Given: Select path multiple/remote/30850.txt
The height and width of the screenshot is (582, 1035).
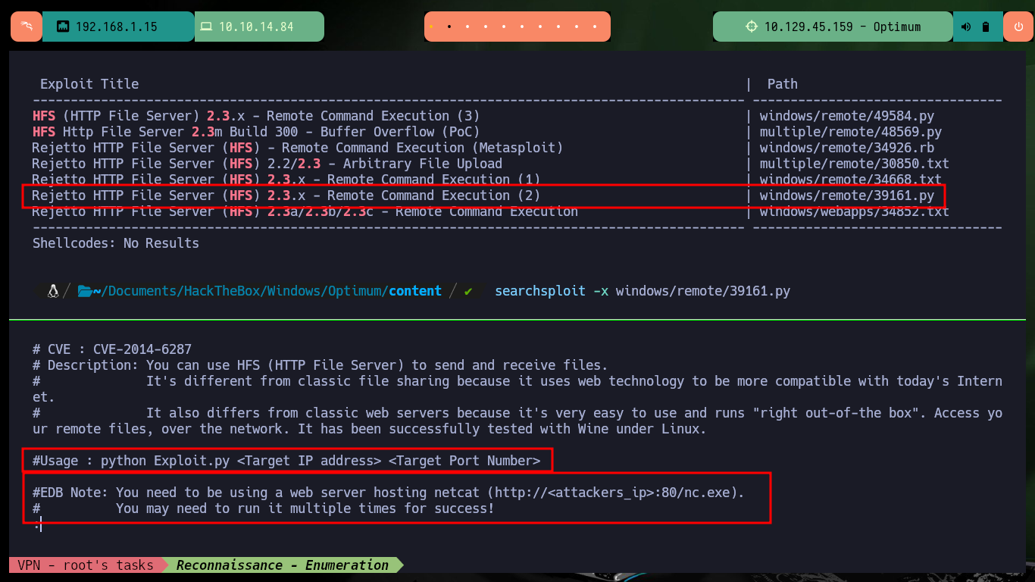Looking at the screenshot, I should pos(855,164).
